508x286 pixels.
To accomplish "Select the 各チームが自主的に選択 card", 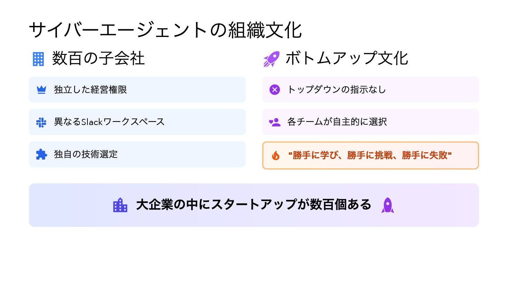I will point(370,122).
